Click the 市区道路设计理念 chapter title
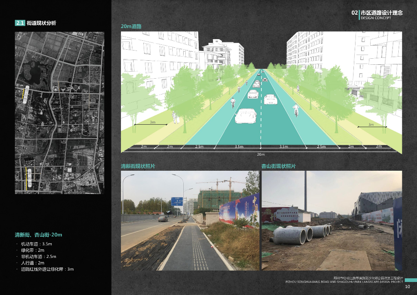The image size is (417, 295). (382, 13)
